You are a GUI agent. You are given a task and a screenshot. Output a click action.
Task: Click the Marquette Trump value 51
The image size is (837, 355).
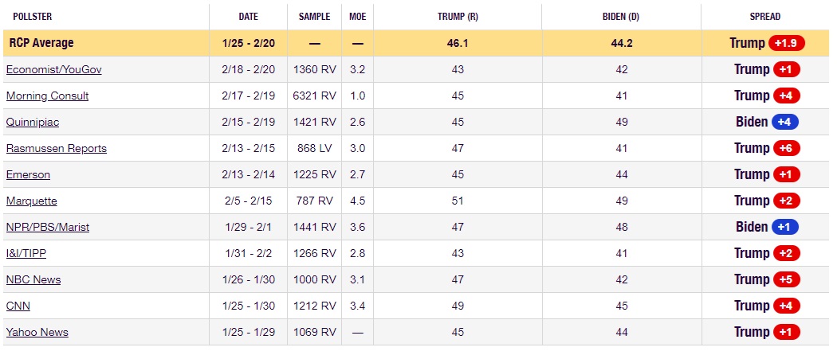coord(458,201)
